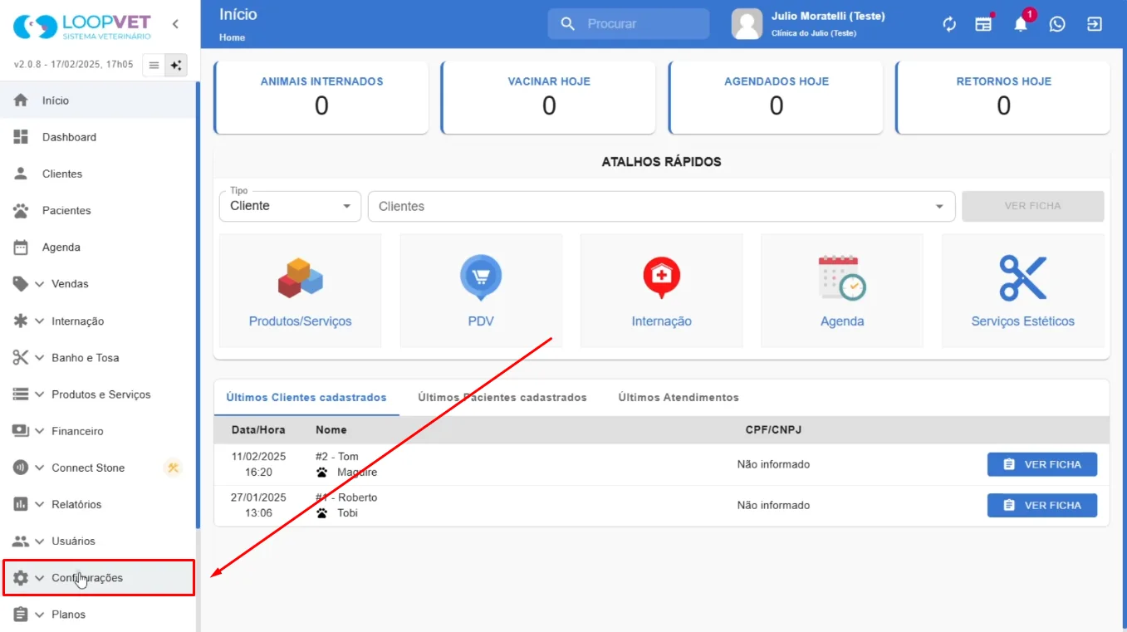Image resolution: width=1127 pixels, height=632 pixels.
Task: Open the Produtos/Serviços shortcut
Action: pyautogui.click(x=300, y=291)
